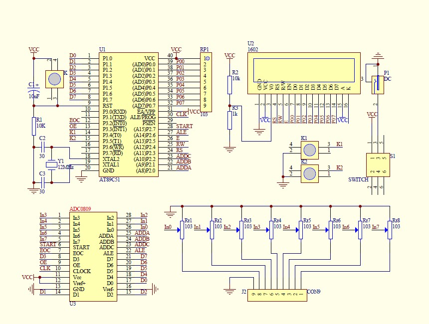This screenshot has width=429, height=324.
Task: Select resistor R1 10K symbol
Action: pyautogui.click(x=34, y=126)
